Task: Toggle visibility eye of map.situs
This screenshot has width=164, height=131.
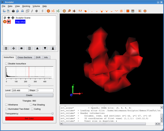Action: [9, 22]
